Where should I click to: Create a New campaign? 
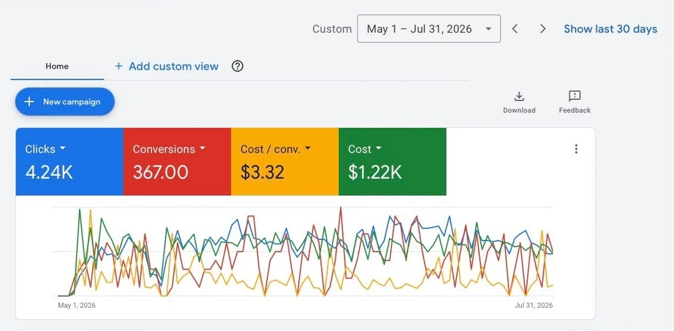point(65,102)
